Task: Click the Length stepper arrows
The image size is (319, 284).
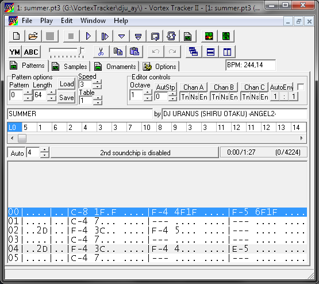Action: tap(52, 95)
